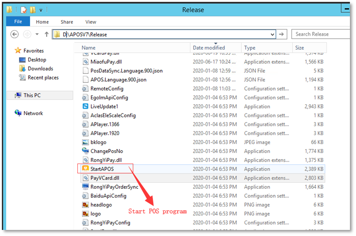Select the headlogo PNG image icon
The height and width of the screenshot is (236, 356).
(x=85, y=205)
